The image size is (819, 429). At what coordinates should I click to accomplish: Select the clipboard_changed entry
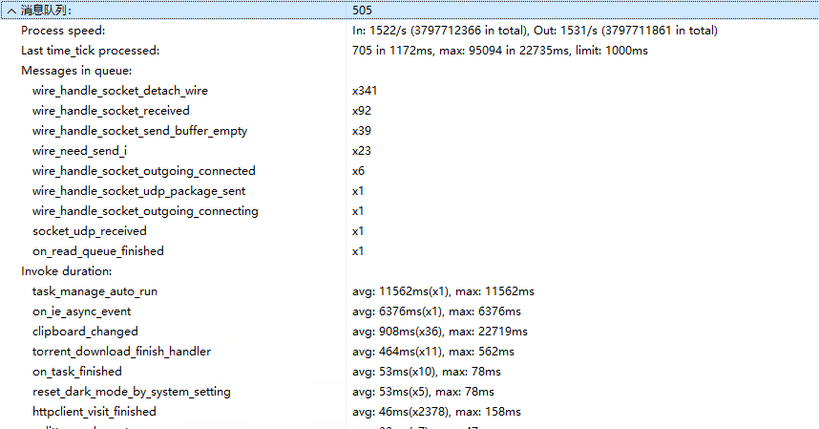[x=85, y=332]
